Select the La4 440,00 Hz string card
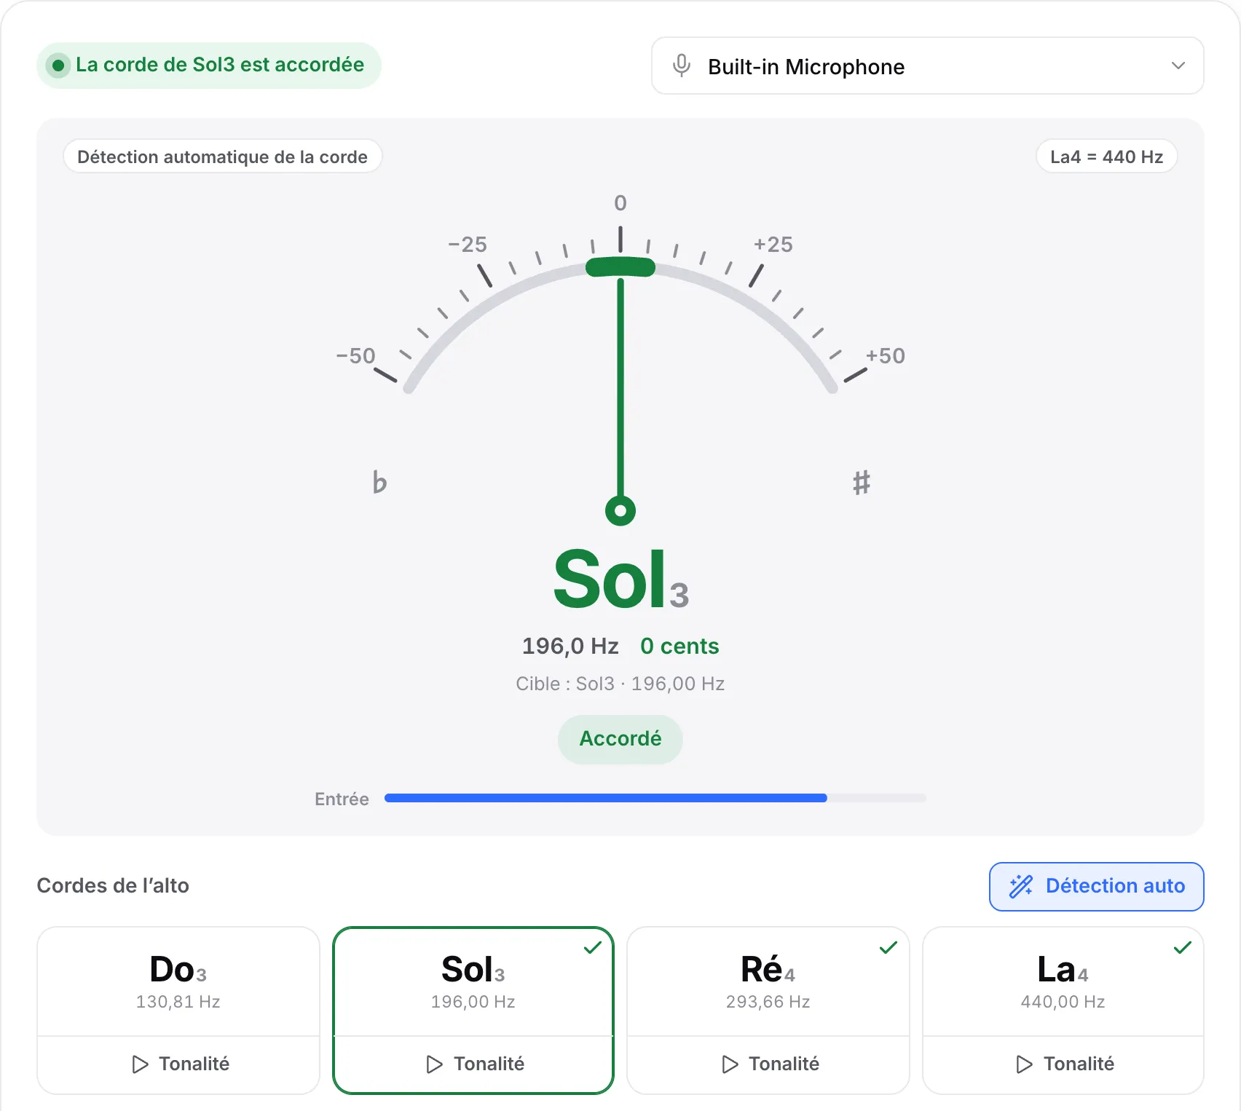This screenshot has width=1241, height=1111. pyautogui.click(x=1063, y=981)
